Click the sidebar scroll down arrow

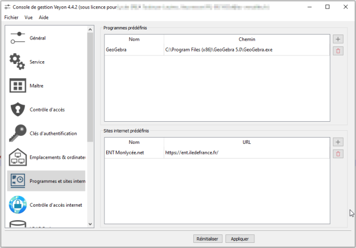click(x=90, y=224)
